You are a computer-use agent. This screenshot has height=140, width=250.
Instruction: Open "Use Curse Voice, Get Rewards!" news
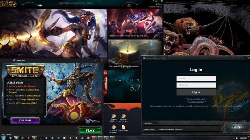(22, 86)
